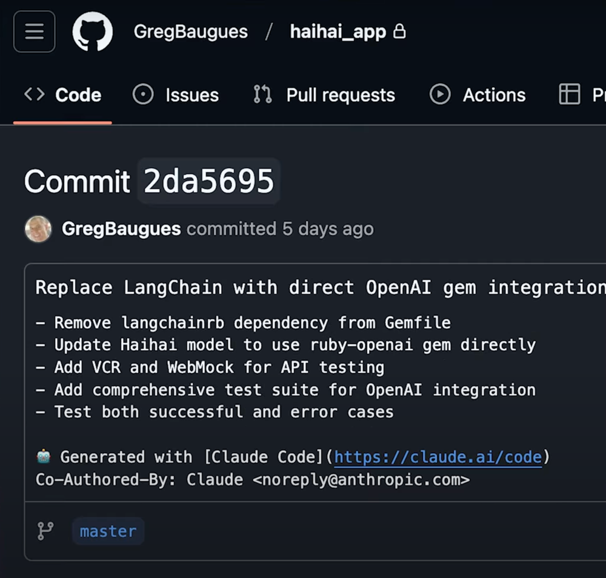This screenshot has width=606, height=578.
Task: Click GregBaugues committer name
Action: tap(121, 229)
